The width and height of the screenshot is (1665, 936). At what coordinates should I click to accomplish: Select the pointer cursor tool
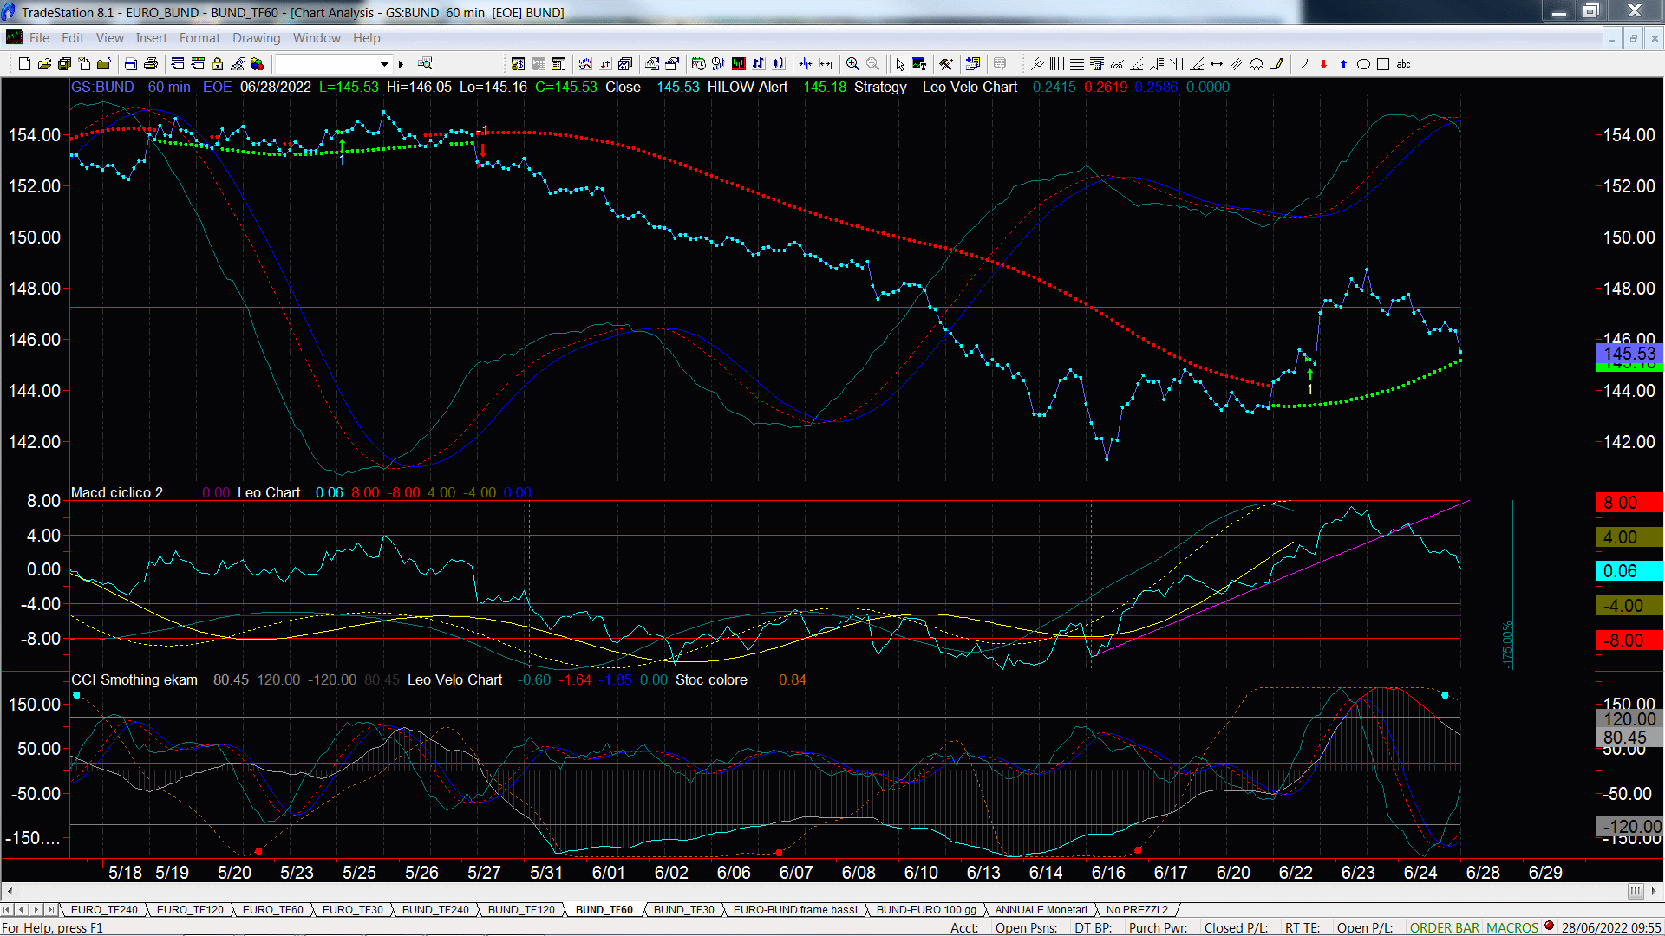(899, 64)
